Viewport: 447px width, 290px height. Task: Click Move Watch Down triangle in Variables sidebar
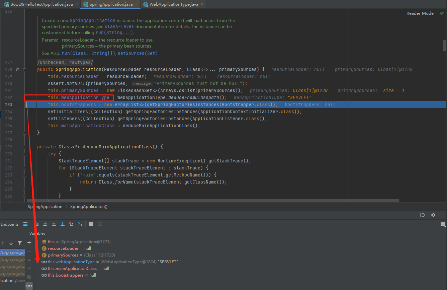29,269
